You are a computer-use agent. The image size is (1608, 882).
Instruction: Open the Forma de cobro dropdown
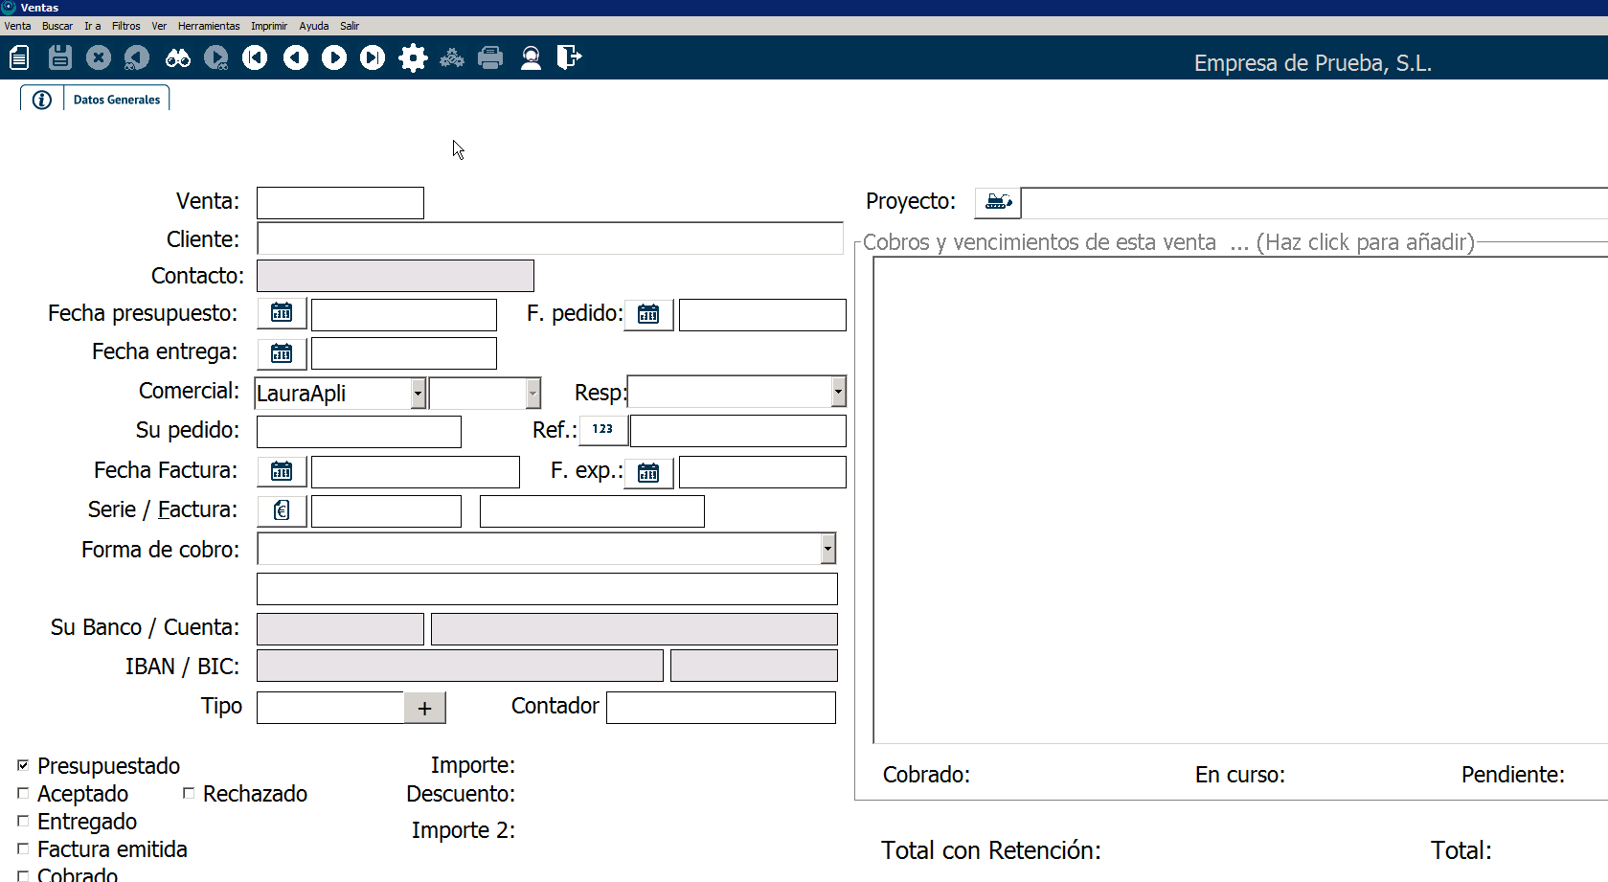(827, 549)
